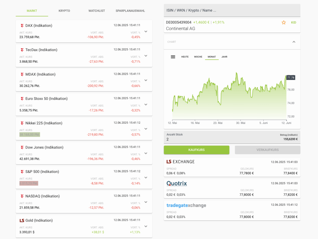Screen dimensions: 318x239
Task: Expand the MDAX (Indikation) card
Action: tap(146, 80)
